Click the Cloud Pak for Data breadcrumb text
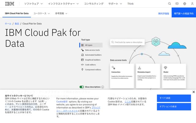 pos(32,24)
